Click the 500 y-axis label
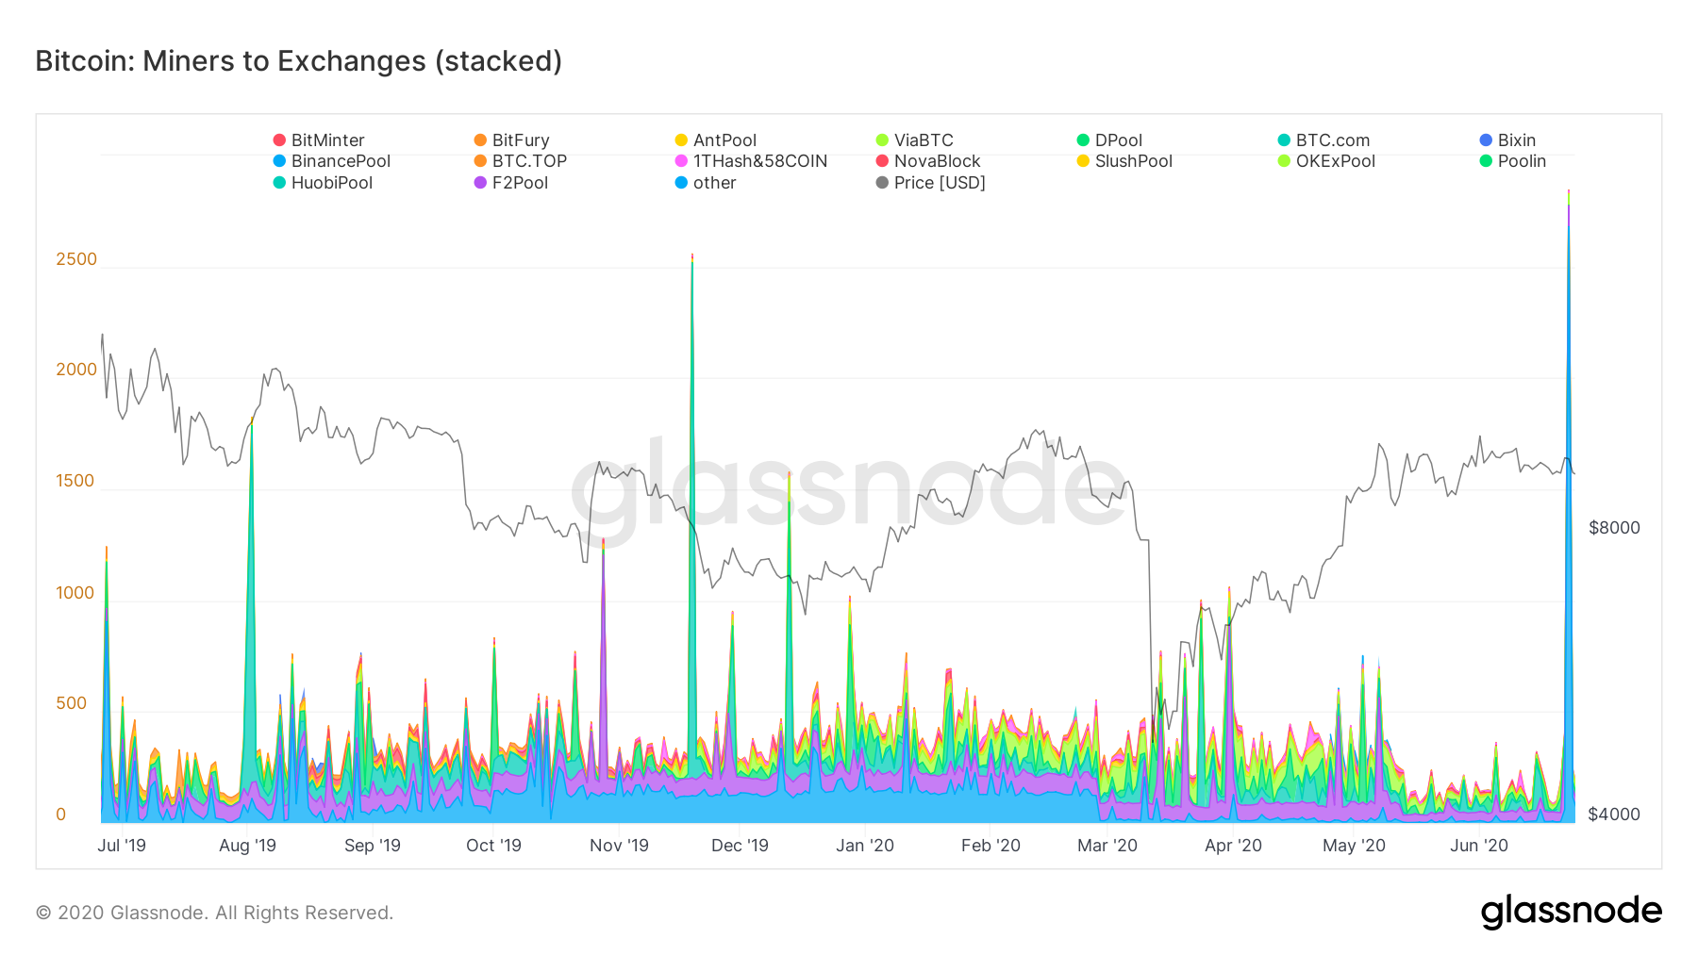 pos(72,703)
